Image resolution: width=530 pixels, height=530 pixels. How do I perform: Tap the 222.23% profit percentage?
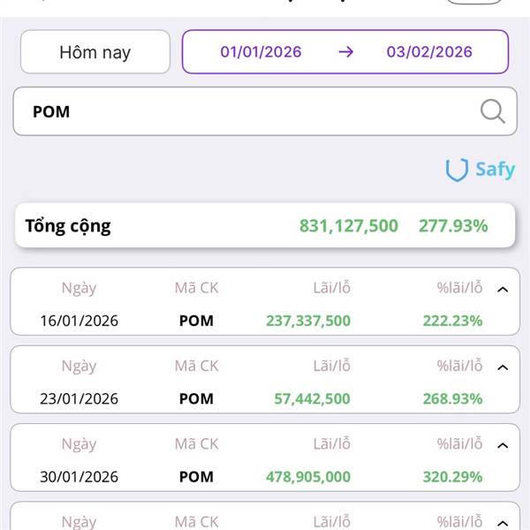coord(452,321)
